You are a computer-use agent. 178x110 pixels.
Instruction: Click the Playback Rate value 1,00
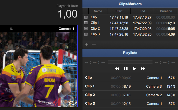click(67, 14)
